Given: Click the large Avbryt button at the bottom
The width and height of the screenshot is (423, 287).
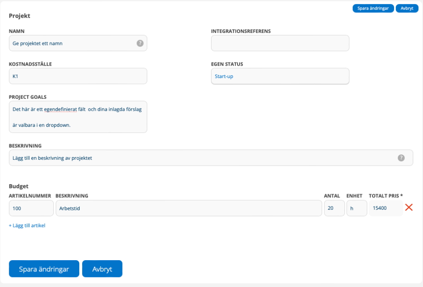Looking at the screenshot, I should pyautogui.click(x=102, y=269).
